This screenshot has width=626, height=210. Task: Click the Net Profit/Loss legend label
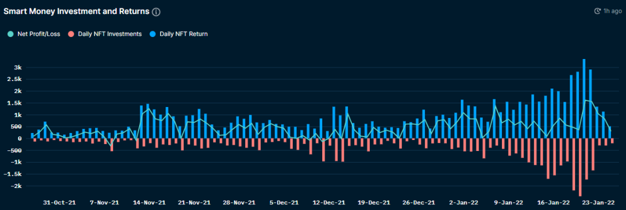[39, 34]
